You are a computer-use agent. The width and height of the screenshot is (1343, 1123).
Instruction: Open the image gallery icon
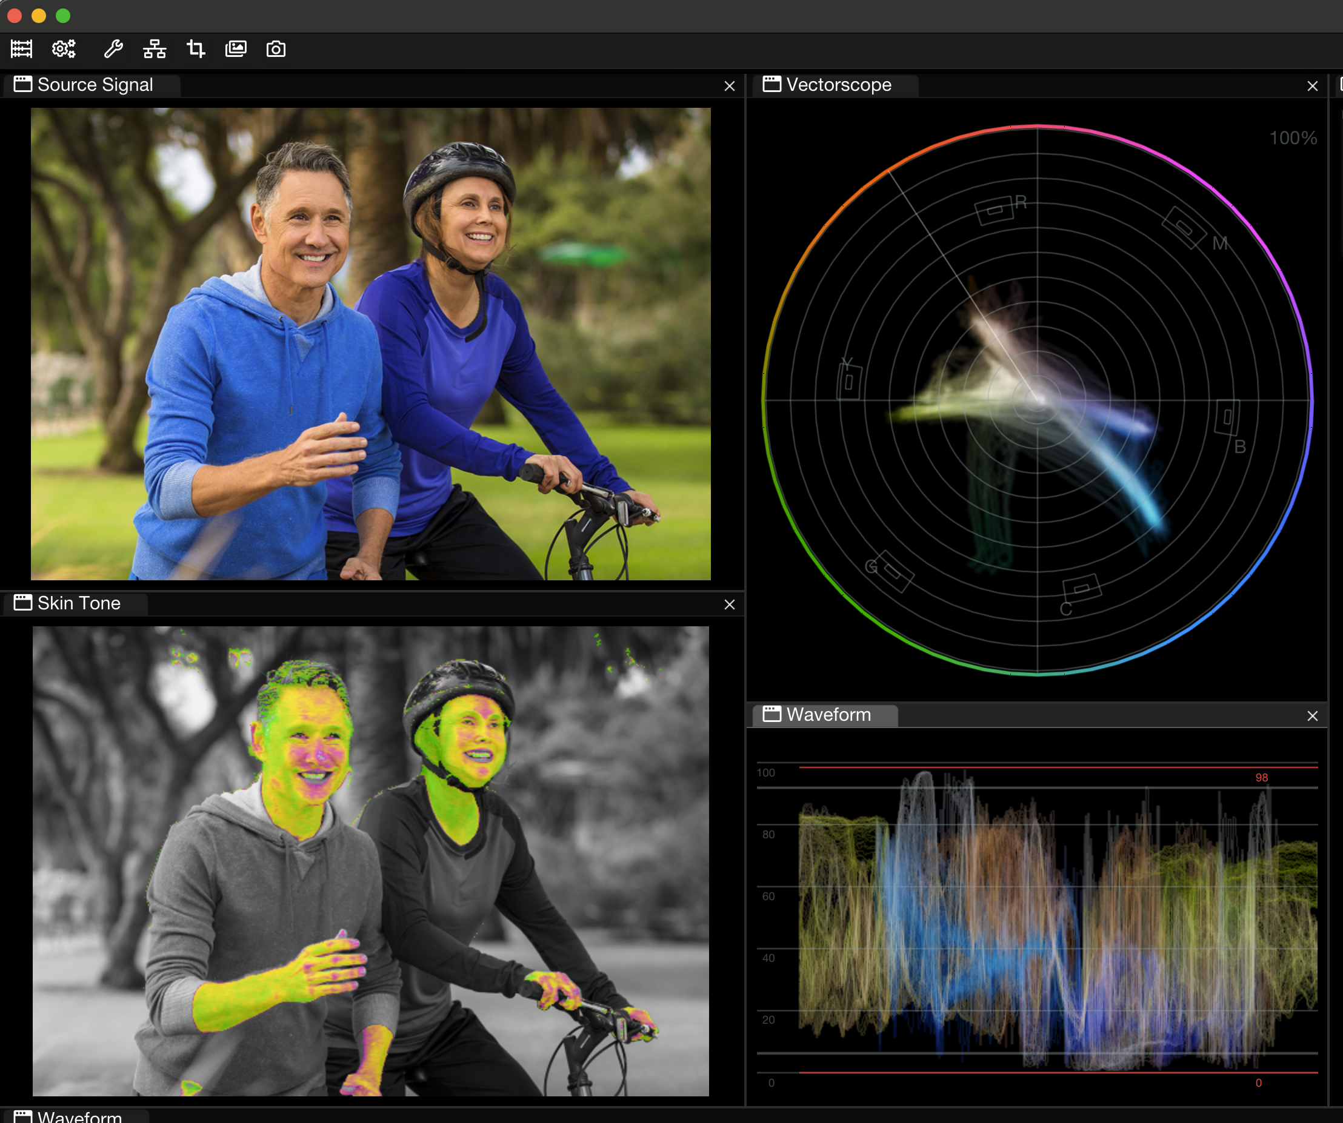tap(236, 49)
